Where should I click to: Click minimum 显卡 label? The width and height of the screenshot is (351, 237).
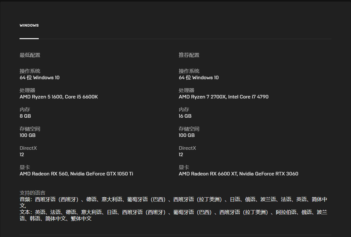pyautogui.click(x=25, y=167)
